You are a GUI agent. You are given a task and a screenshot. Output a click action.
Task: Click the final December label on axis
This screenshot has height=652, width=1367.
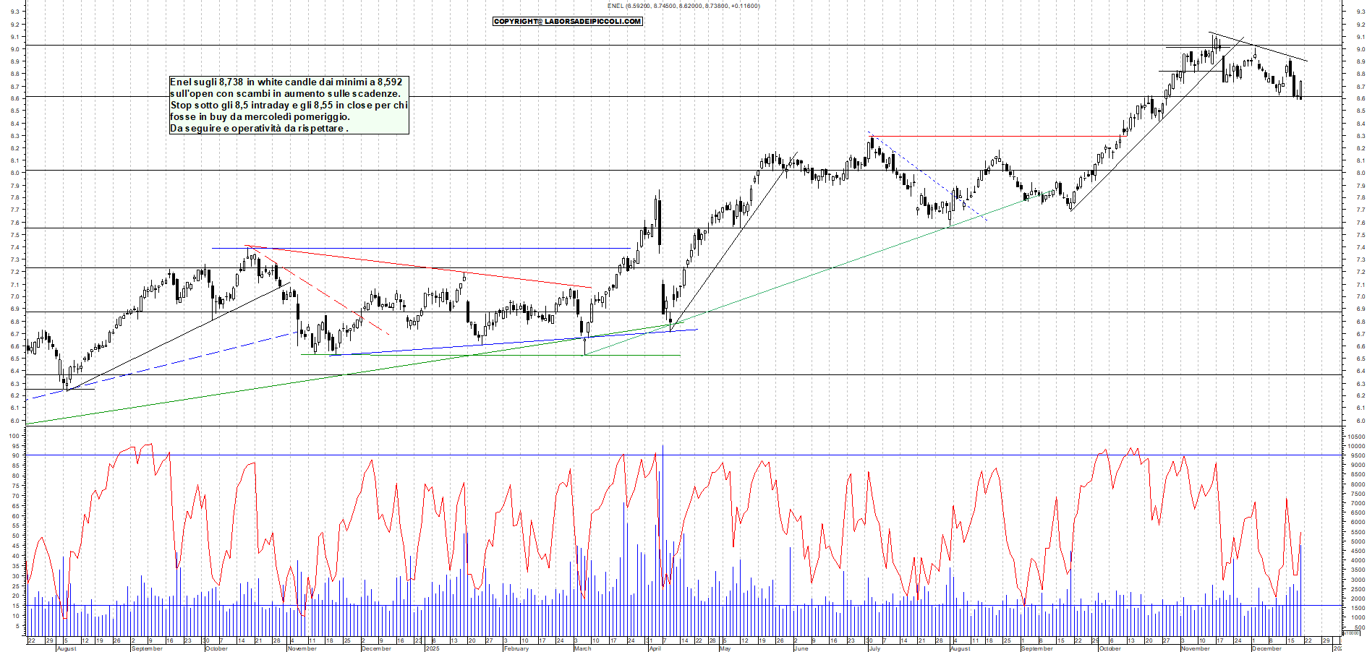point(1266,648)
